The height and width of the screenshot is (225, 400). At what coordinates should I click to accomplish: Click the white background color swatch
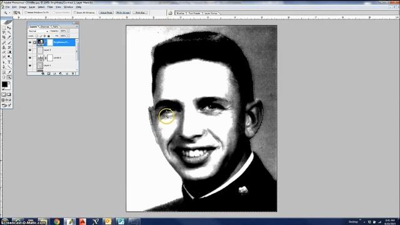click(9, 87)
